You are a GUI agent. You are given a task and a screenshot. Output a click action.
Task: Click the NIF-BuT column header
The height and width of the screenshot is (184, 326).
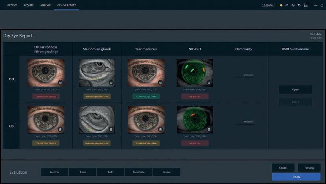(195, 49)
